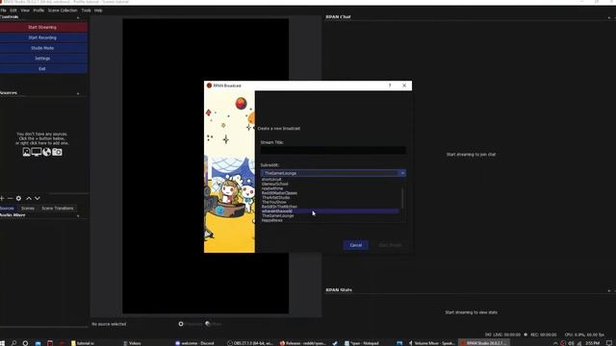Click the subreddit list scrollbar
Image resolution: width=616 pixels, height=346 pixels.
pos(402,198)
